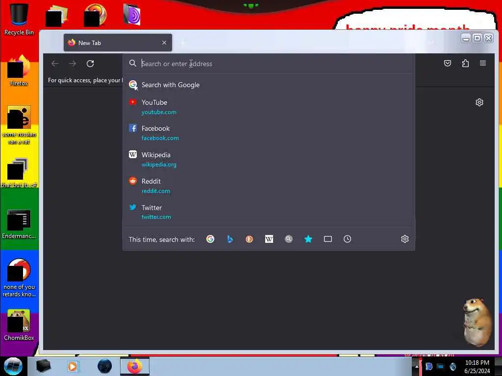This screenshot has width=502, height=376.
Task: Click the dark globe taskbar icon
Action: pos(105,366)
